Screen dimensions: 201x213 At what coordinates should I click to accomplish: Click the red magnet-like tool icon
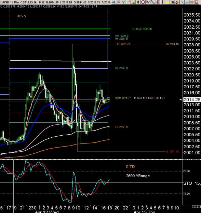point(177,2)
